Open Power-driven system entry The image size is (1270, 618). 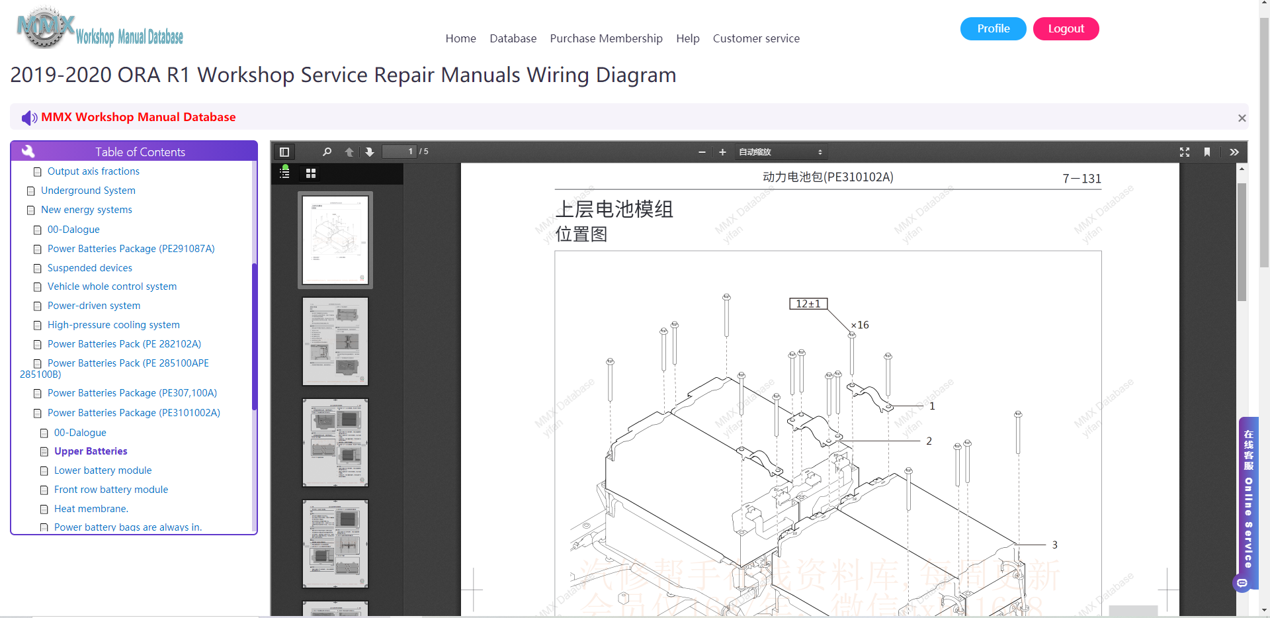94,306
